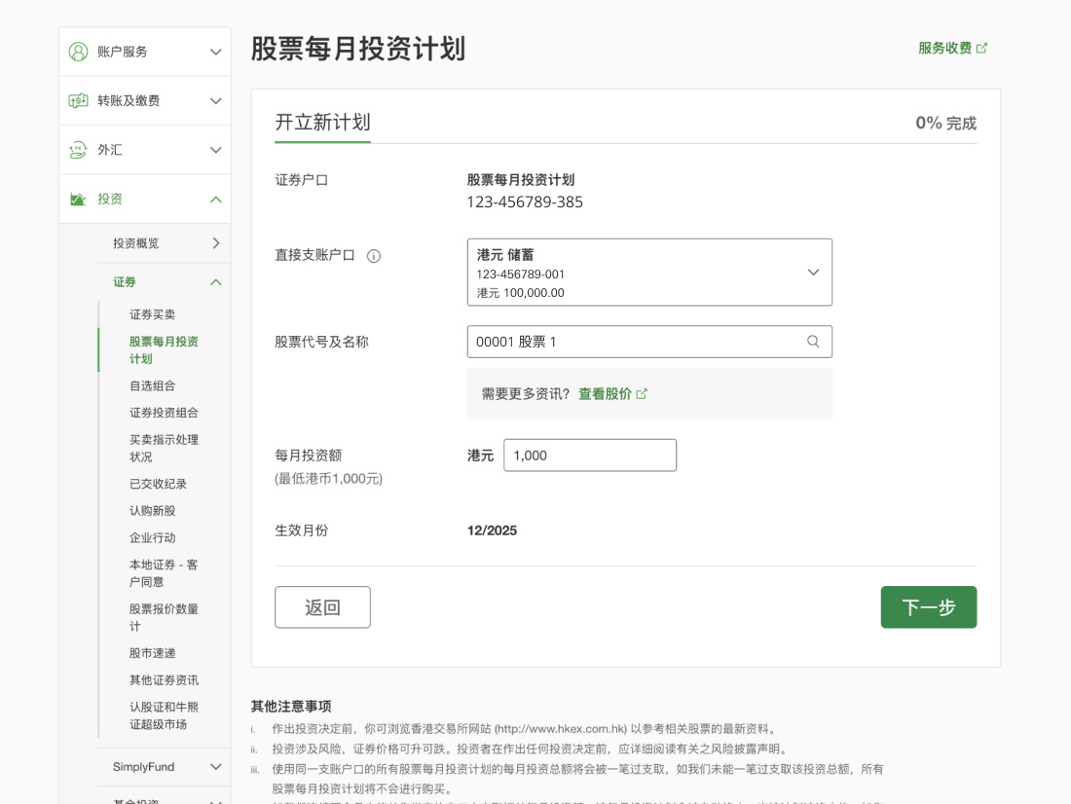This screenshot has height=804, width=1071.
Task: Select 证券买卖 in the sidebar
Action: [153, 315]
